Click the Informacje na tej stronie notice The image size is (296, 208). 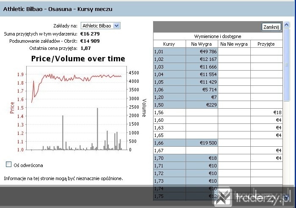63,178
